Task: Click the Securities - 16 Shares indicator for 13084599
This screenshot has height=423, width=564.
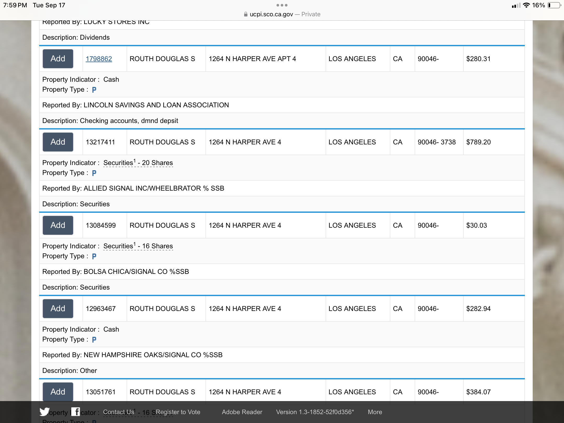Action: tap(138, 246)
